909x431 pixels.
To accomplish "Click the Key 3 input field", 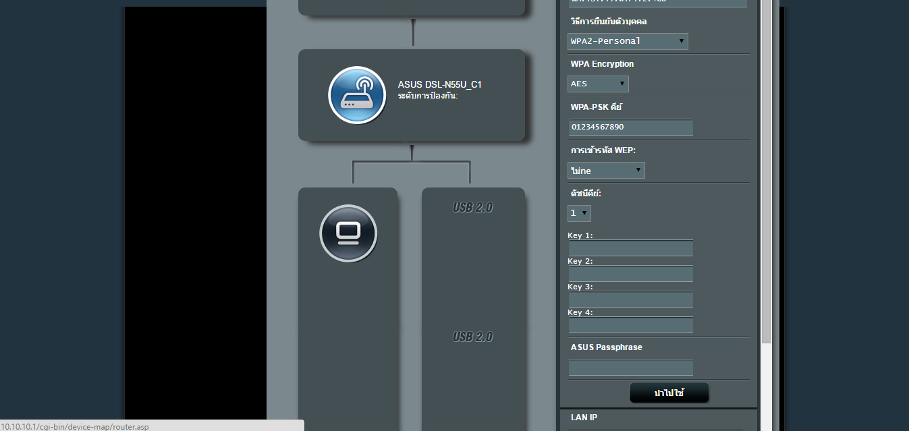I will pos(631,299).
